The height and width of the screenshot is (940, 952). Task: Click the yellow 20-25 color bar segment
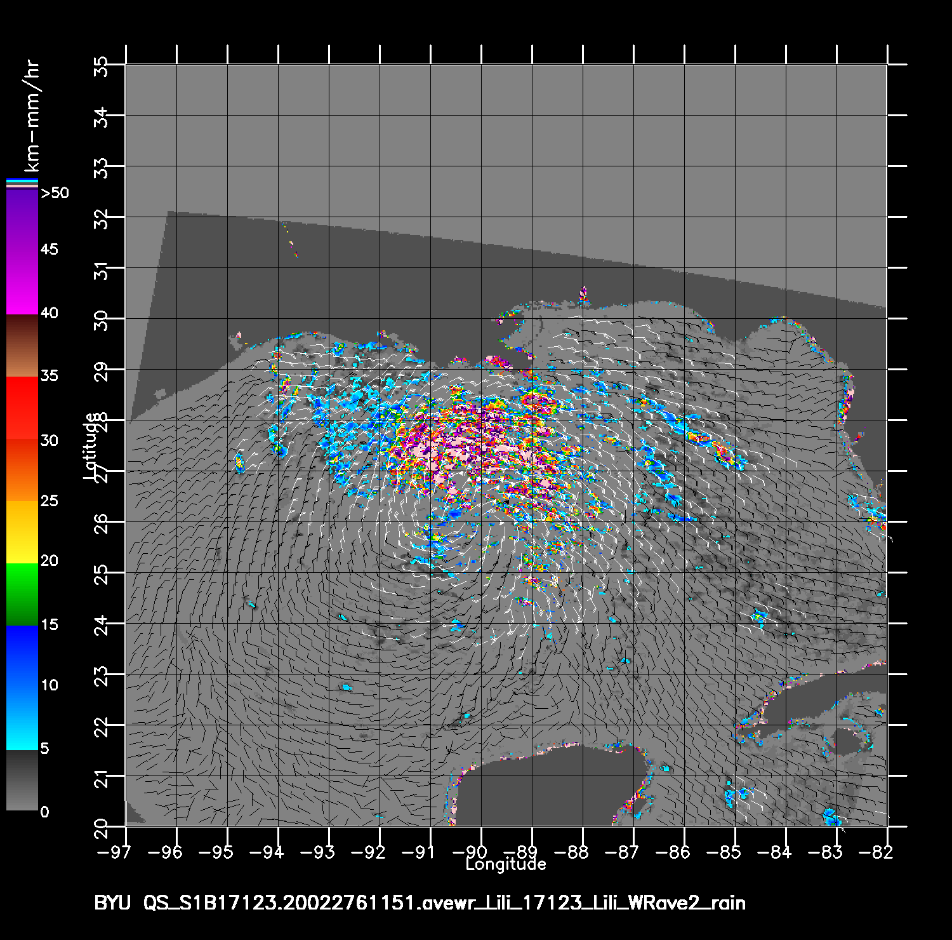(x=22, y=533)
